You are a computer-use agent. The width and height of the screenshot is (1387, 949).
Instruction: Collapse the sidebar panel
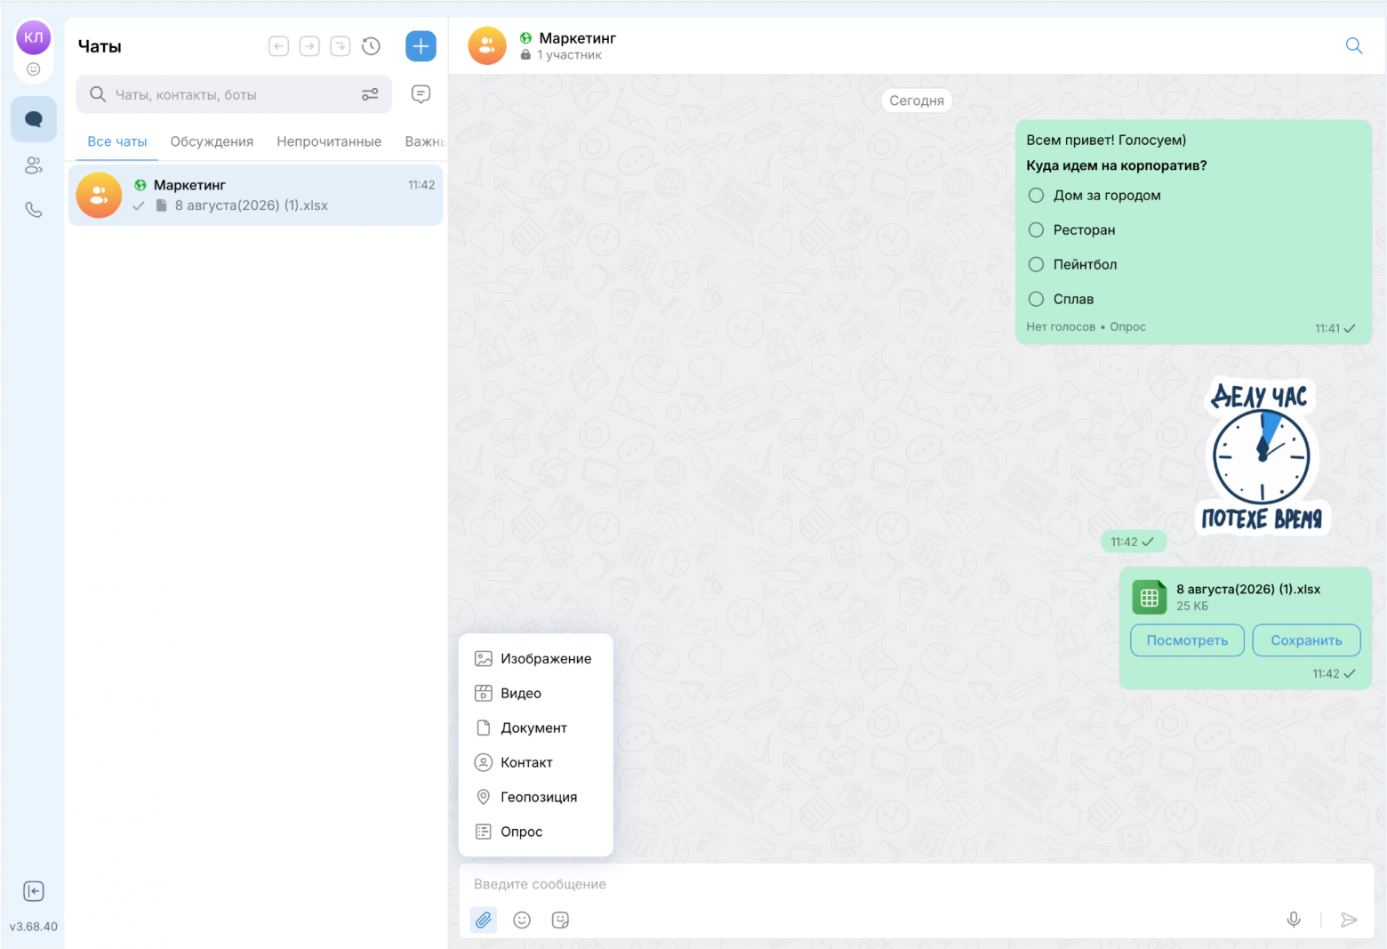[34, 891]
